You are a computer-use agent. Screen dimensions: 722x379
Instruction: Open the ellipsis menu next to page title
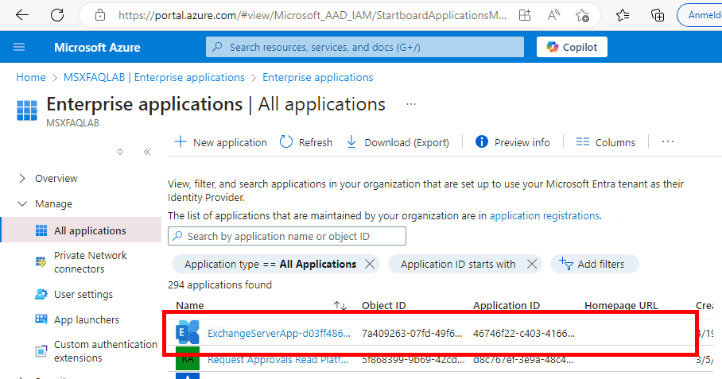point(411,104)
